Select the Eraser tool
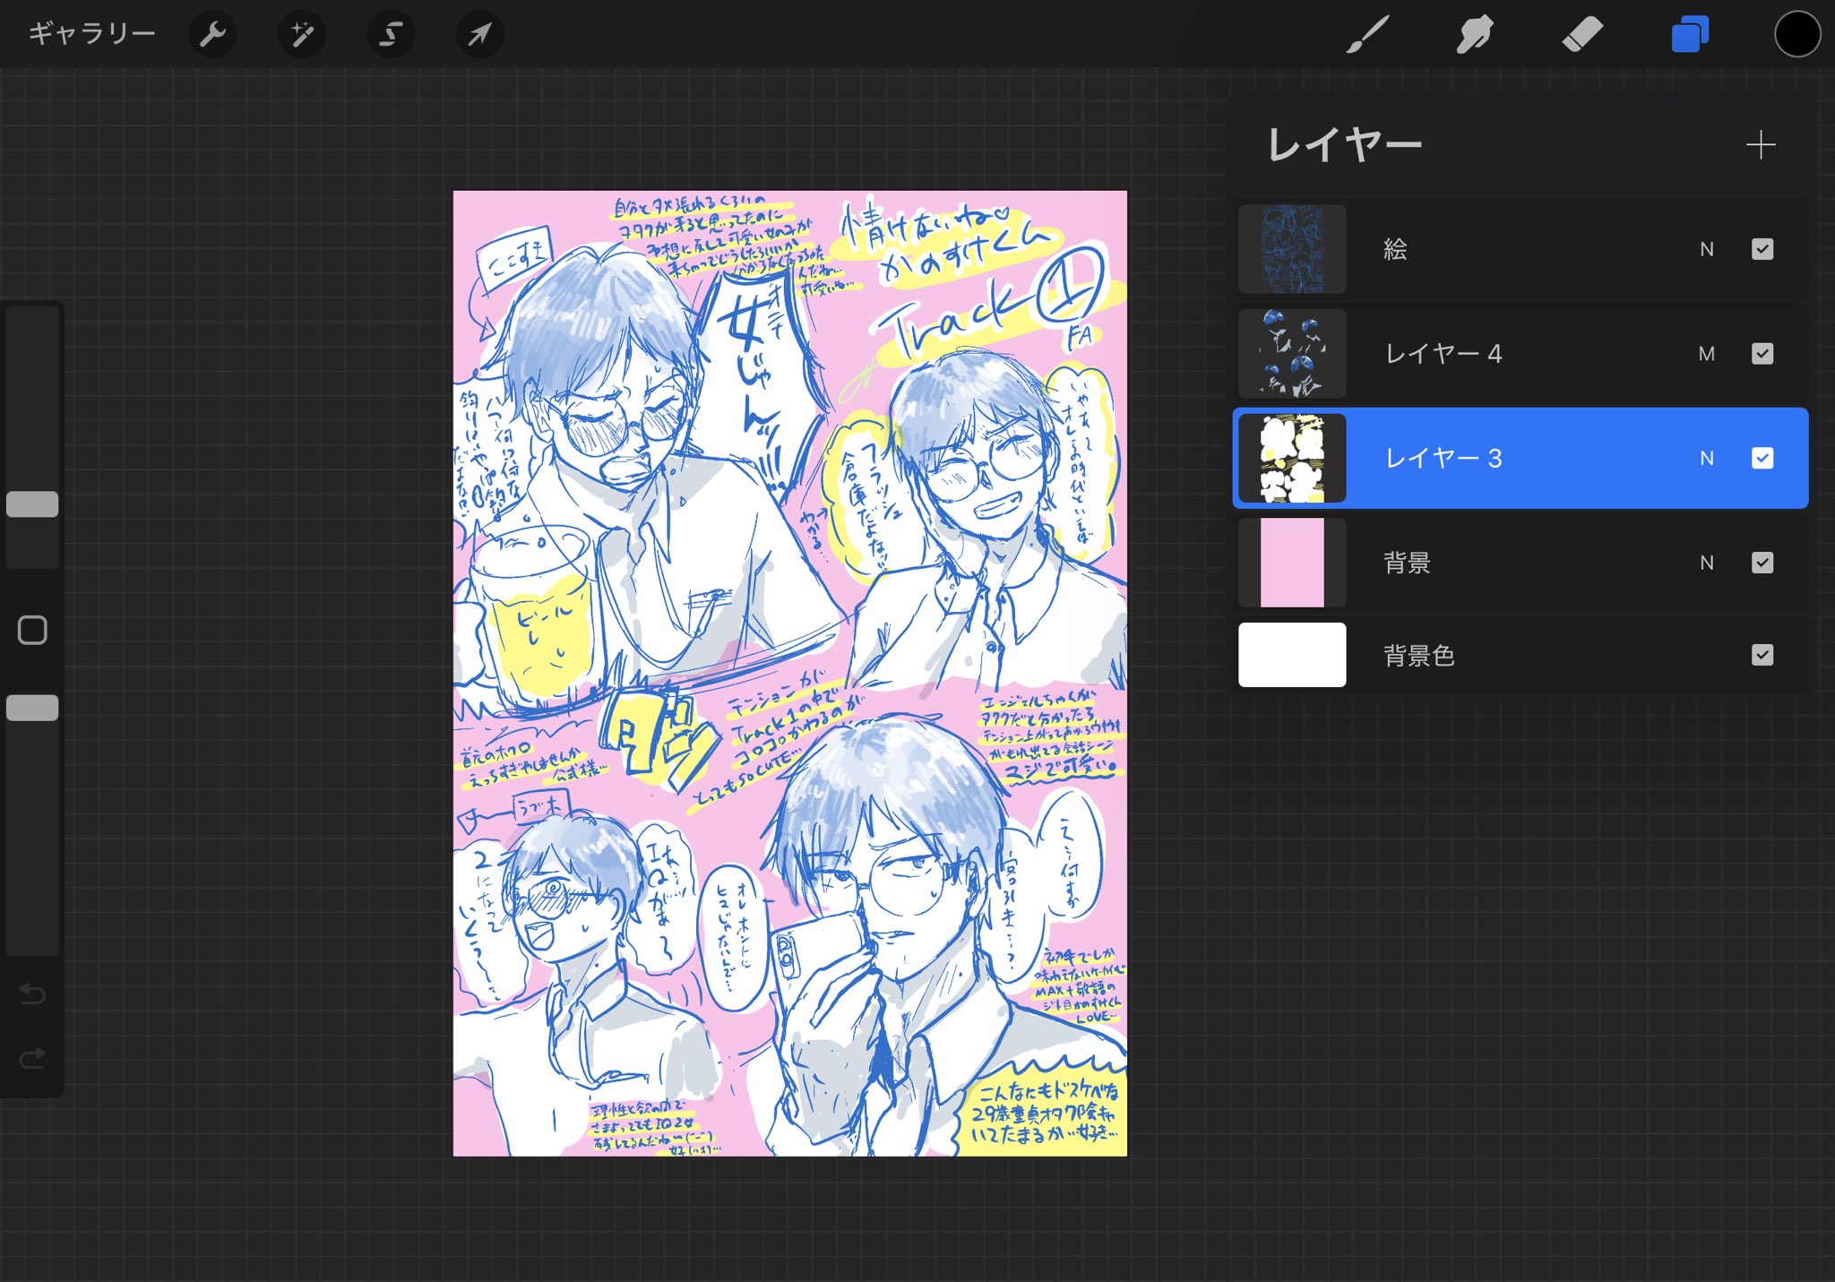The width and height of the screenshot is (1835, 1282). [1582, 35]
